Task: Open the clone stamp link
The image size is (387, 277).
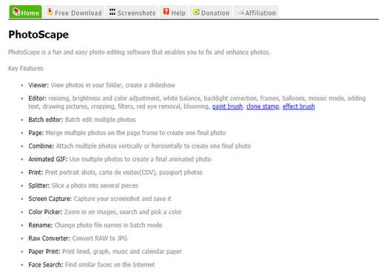Action: coord(263,106)
